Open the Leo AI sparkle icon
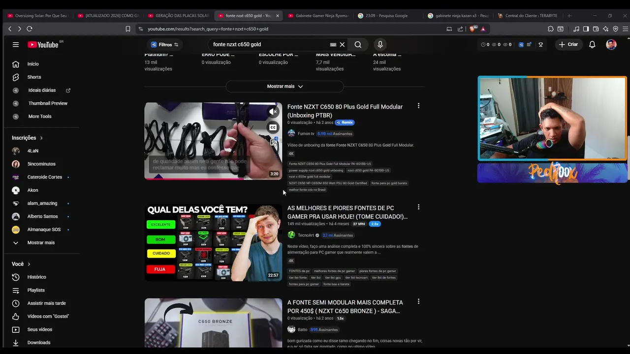Viewport: 630px width, 354px height. click(x=605, y=29)
